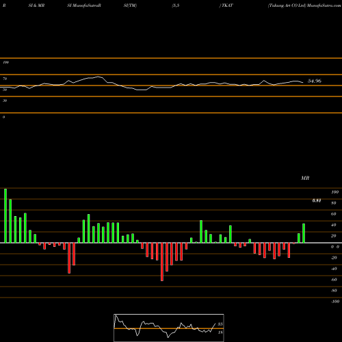Click the 'SI MunafaSutraR' header label
This screenshot has width=342, height=342.
[84, 5]
